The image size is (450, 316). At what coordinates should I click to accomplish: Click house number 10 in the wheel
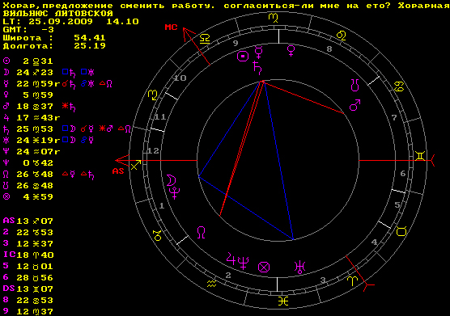click(180, 78)
